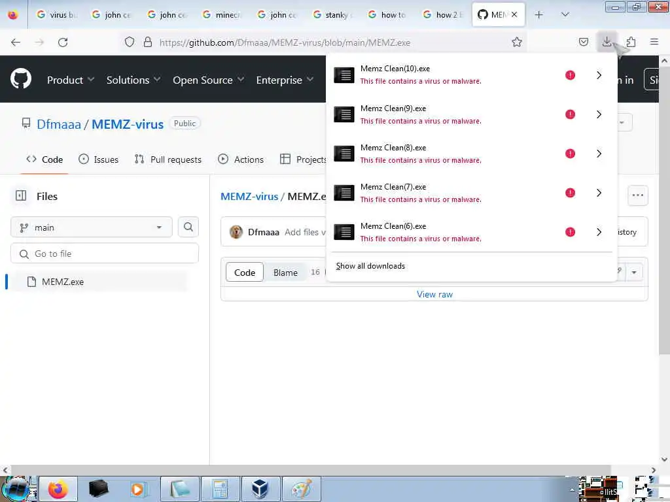Open the raw file options dropdown arrow
Image resolution: width=670 pixels, height=502 pixels.
[x=634, y=273]
